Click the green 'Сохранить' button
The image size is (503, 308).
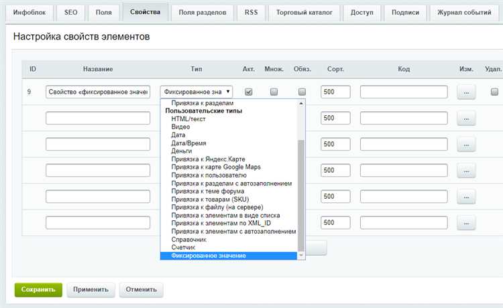pos(38,290)
